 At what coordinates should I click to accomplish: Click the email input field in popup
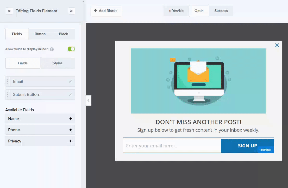point(172,146)
